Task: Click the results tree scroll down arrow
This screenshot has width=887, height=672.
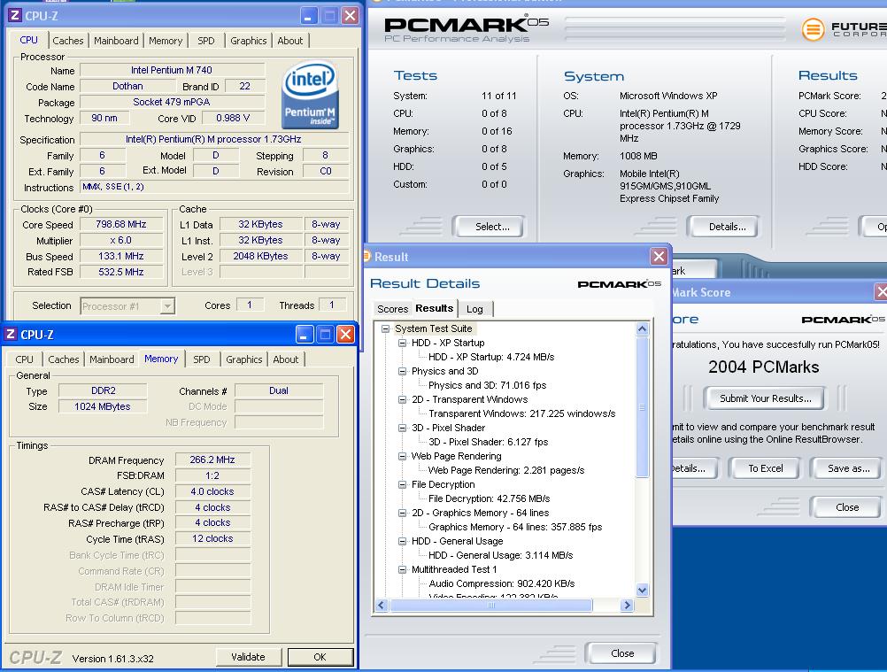Action: click(x=642, y=590)
